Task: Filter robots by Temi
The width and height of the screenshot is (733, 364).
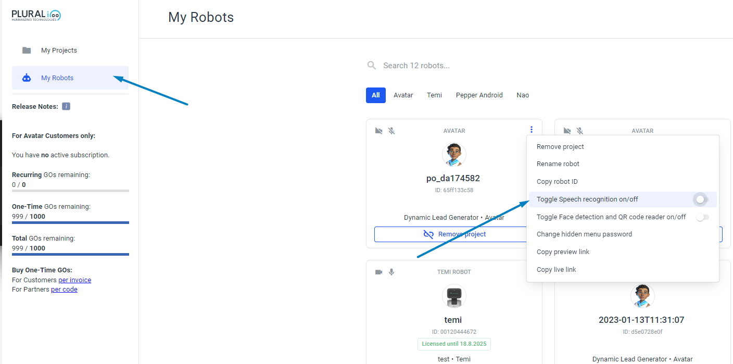Action: [434, 95]
